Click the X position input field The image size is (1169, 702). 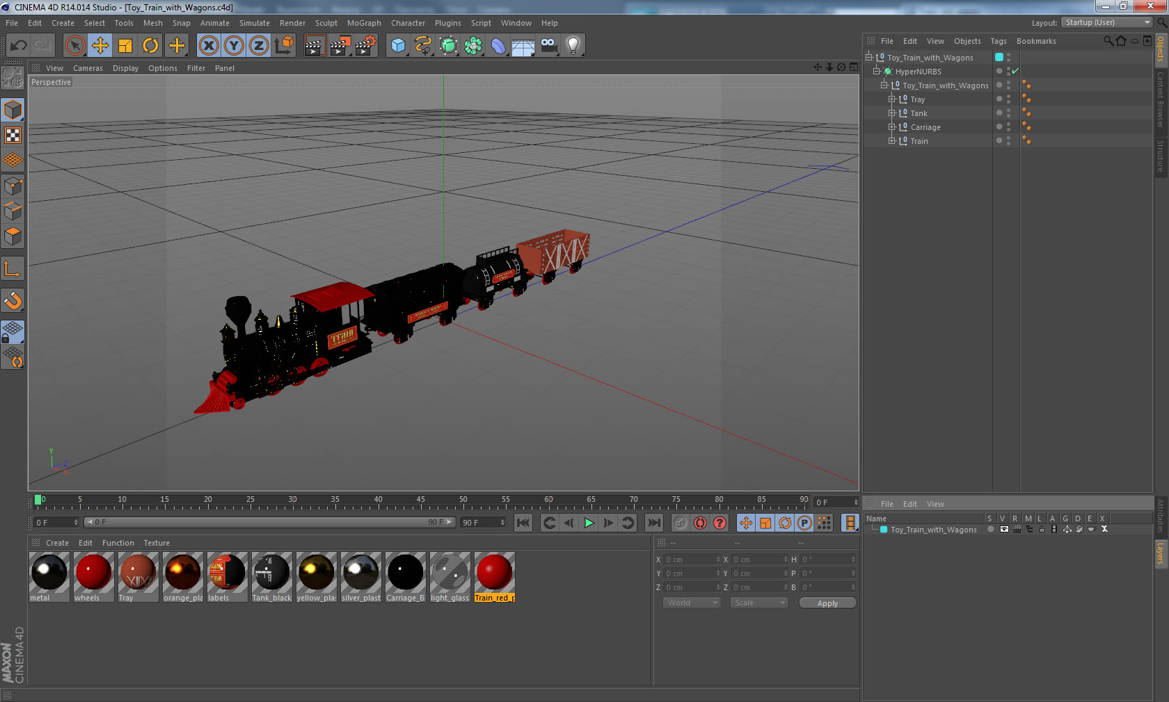click(692, 560)
